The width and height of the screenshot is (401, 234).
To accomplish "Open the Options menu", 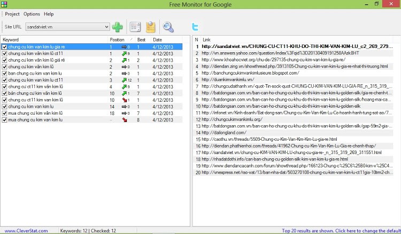I will 32,14.
